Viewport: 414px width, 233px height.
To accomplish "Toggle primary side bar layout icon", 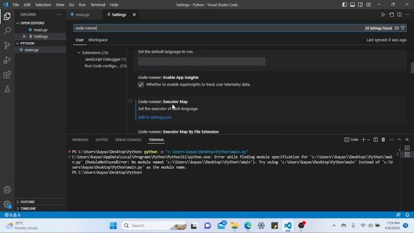I will tap(345, 5).
